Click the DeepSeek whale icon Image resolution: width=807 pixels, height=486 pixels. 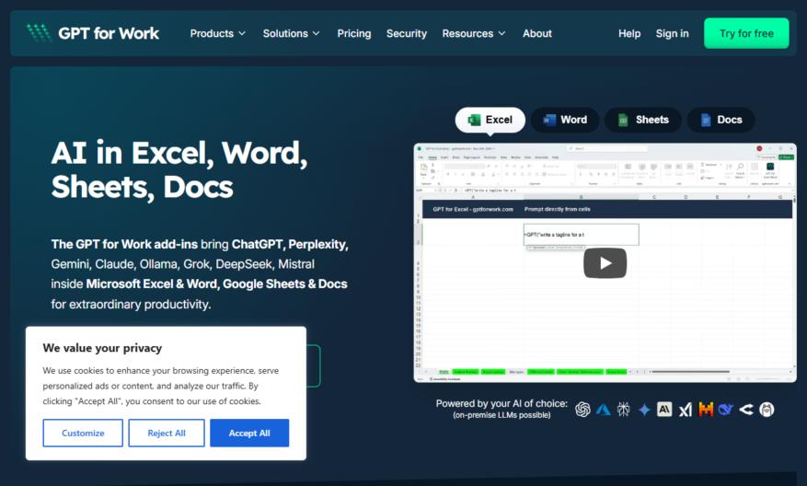(x=726, y=410)
